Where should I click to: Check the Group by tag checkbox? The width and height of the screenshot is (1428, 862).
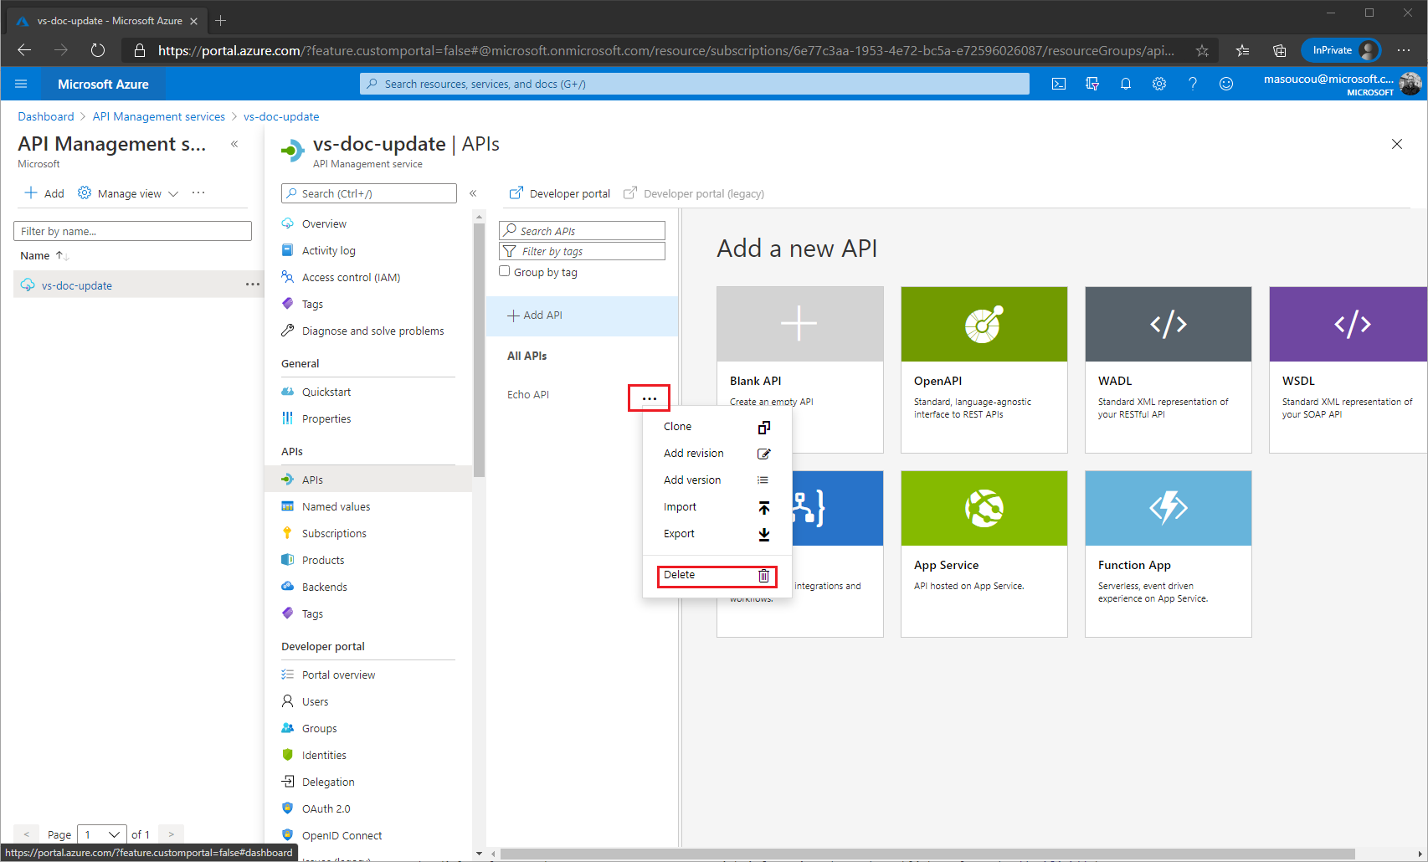505,271
